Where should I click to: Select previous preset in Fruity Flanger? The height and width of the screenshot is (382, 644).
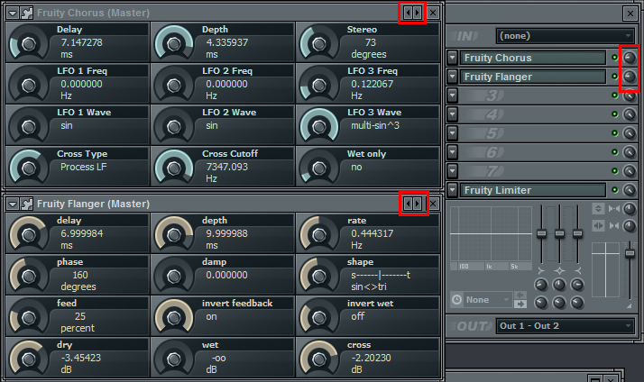pyautogui.click(x=409, y=204)
